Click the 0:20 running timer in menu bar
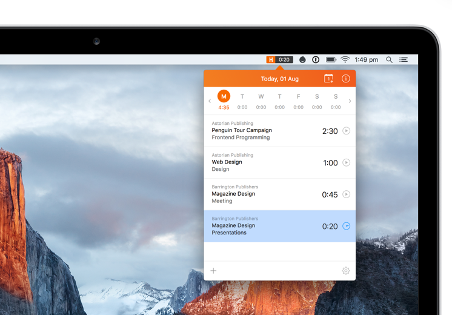This screenshot has height=315, width=452. click(x=284, y=59)
